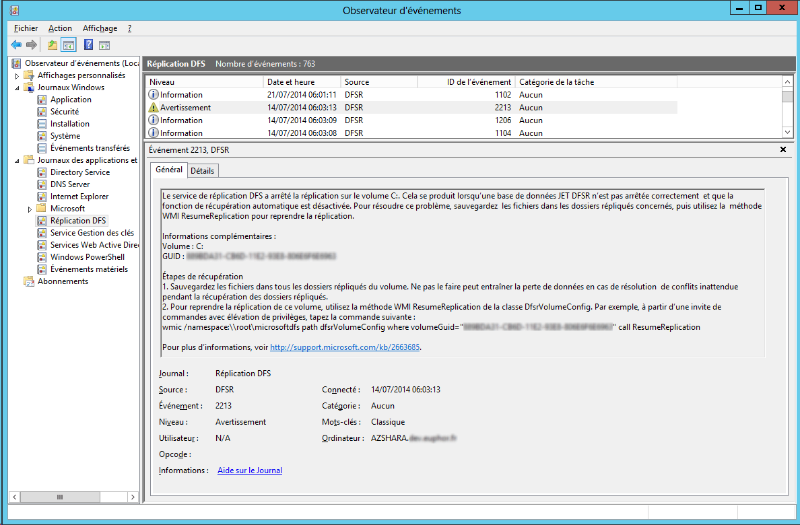Switch to the Détails tab

tap(202, 171)
